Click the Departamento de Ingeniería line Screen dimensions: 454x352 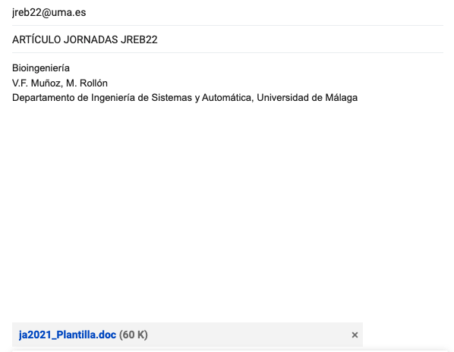[x=184, y=98]
